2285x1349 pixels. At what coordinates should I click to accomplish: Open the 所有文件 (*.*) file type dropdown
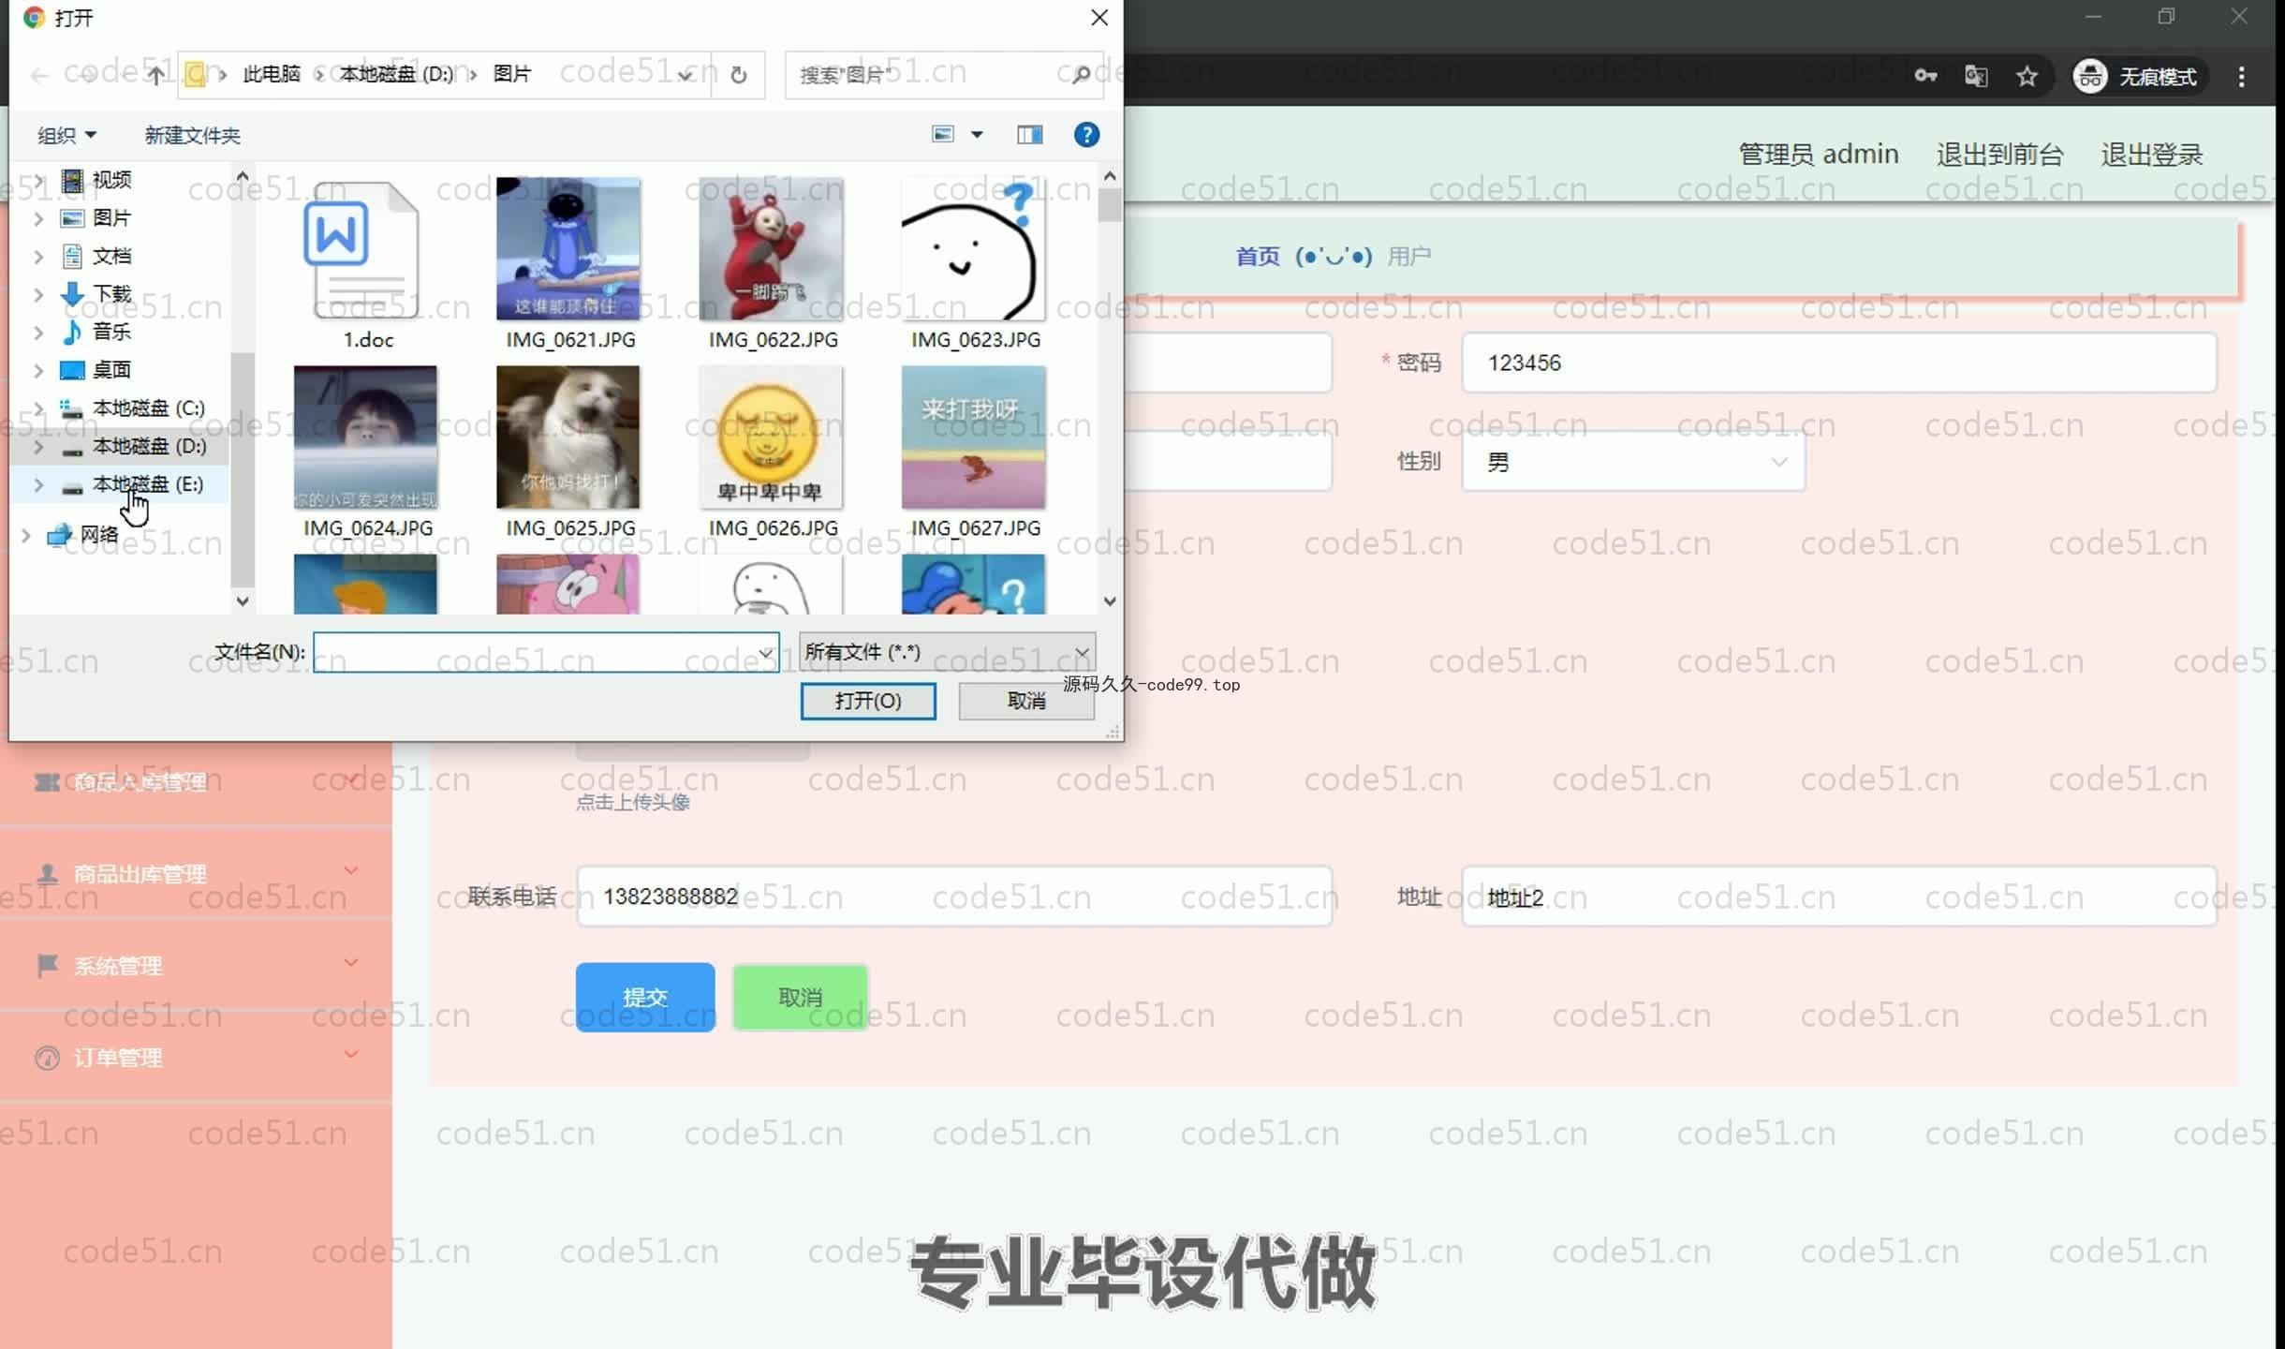tap(947, 652)
